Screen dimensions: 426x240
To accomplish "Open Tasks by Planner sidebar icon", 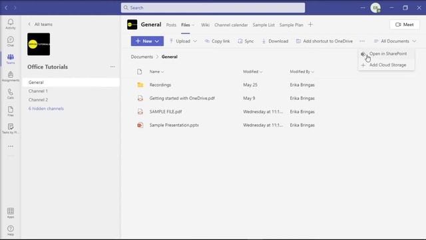I will click(x=11, y=127).
